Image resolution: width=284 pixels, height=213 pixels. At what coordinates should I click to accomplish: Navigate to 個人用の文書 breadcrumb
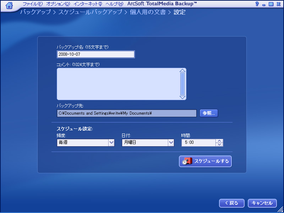[x=148, y=12]
